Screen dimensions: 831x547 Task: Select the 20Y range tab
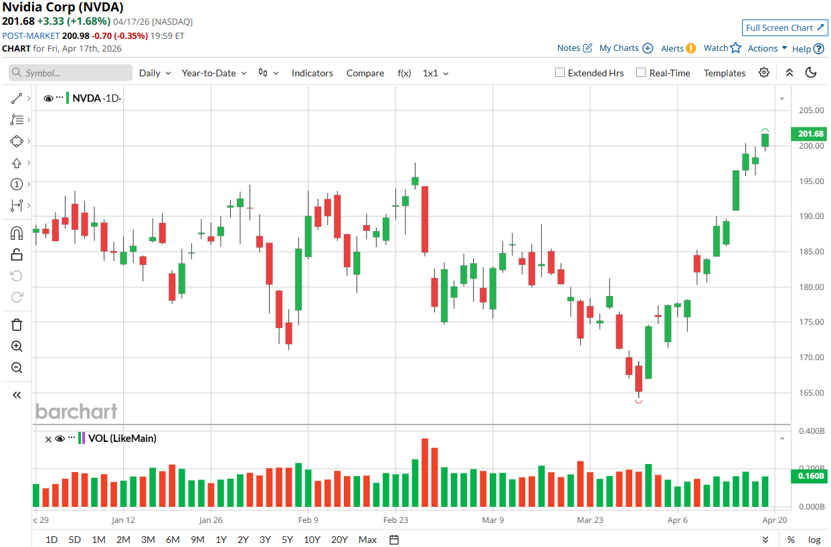[339, 540]
